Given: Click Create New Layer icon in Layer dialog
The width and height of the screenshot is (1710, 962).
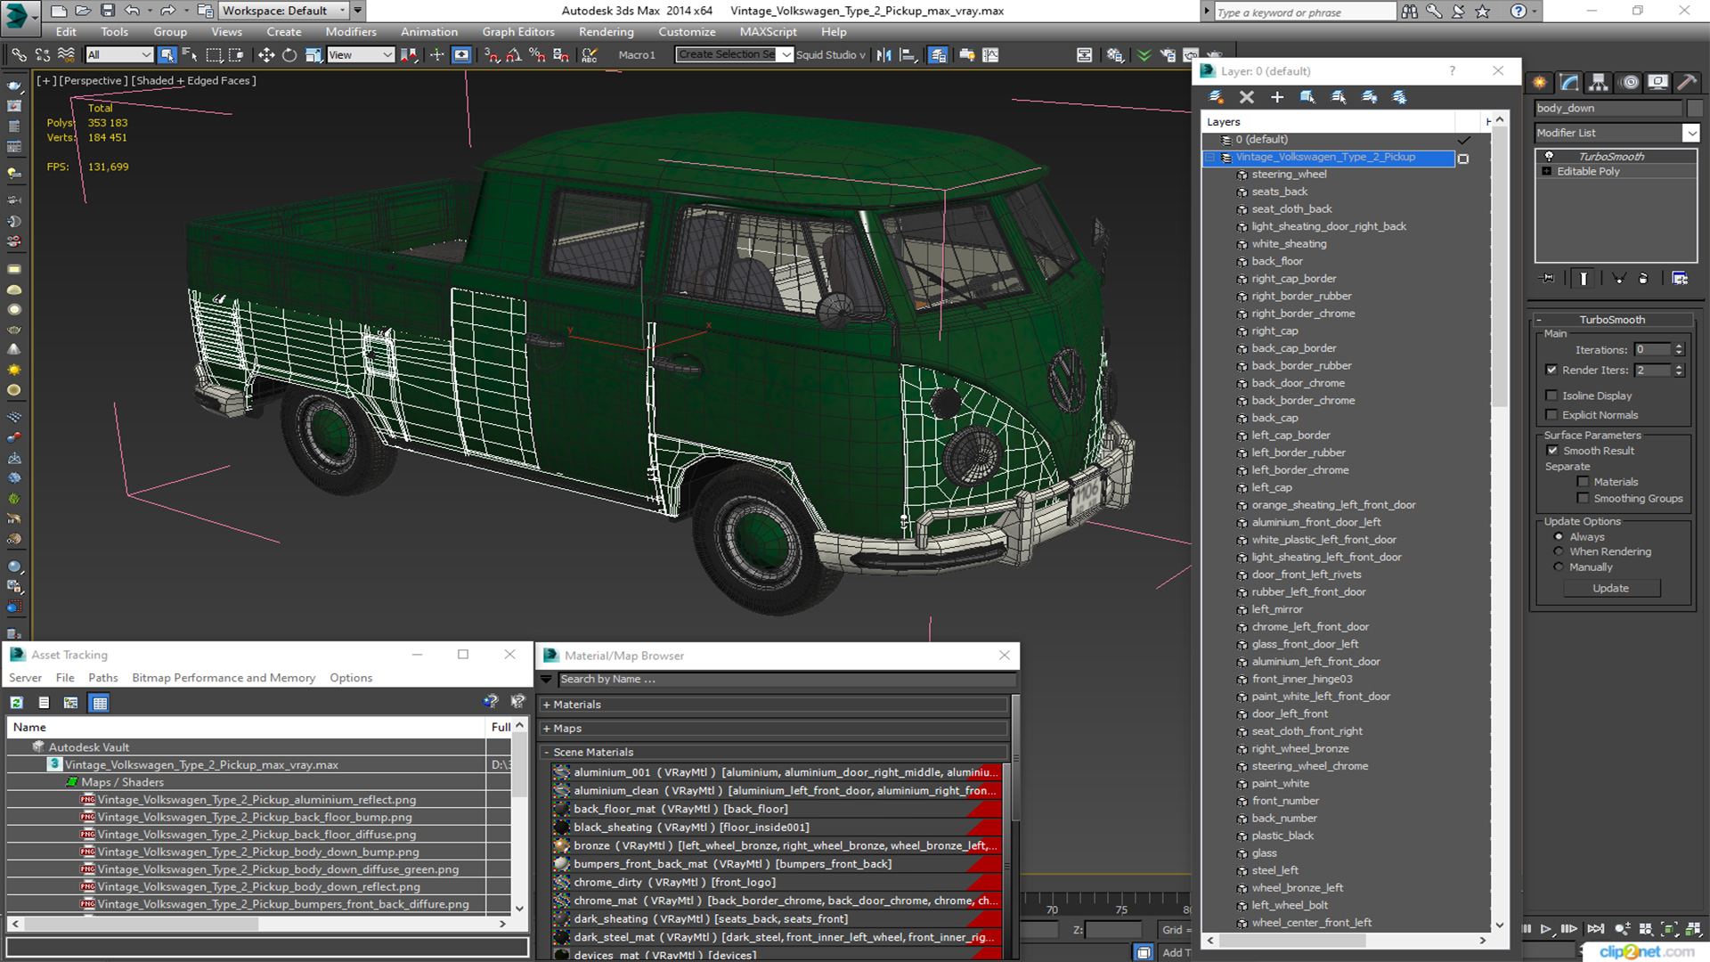Looking at the screenshot, I should click(1216, 97).
